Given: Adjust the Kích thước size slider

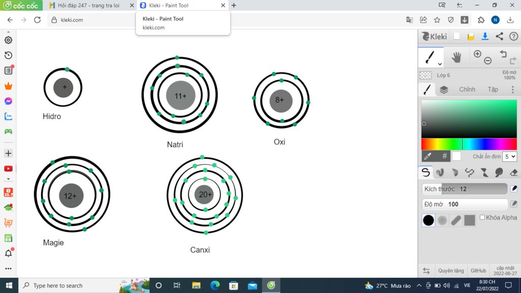Looking at the screenshot, I should tap(465, 189).
